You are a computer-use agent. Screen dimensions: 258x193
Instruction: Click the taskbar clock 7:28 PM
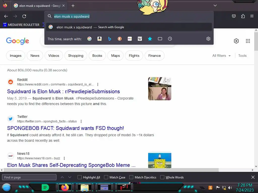(x=245, y=185)
